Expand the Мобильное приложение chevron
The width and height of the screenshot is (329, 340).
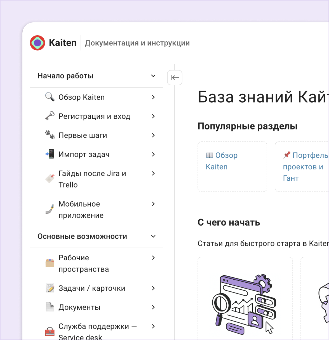click(153, 204)
